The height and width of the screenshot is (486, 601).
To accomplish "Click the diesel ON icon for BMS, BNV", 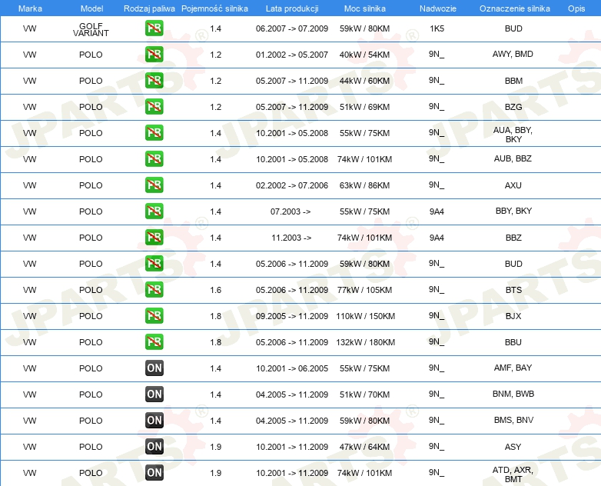I will point(154,421).
